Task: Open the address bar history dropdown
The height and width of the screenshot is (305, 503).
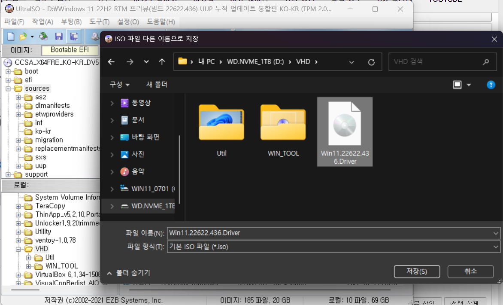Action: click(x=351, y=62)
